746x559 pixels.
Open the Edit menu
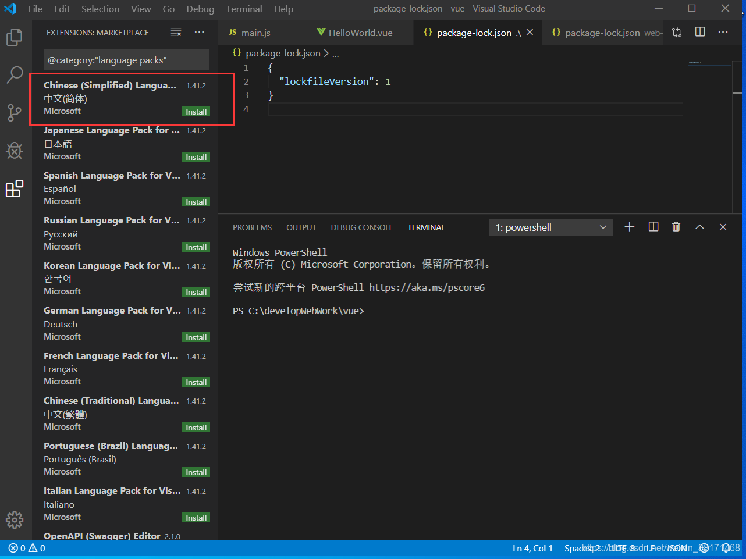click(62, 9)
